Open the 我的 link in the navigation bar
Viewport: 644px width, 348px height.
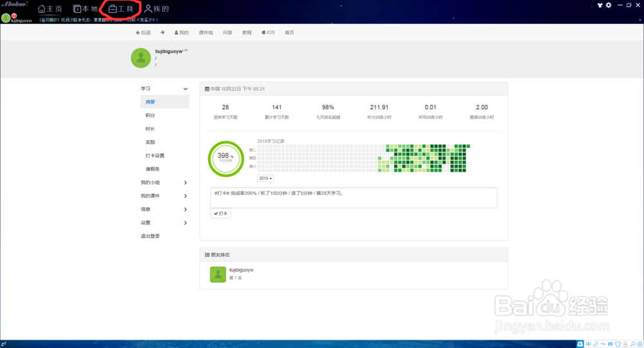[x=181, y=32]
